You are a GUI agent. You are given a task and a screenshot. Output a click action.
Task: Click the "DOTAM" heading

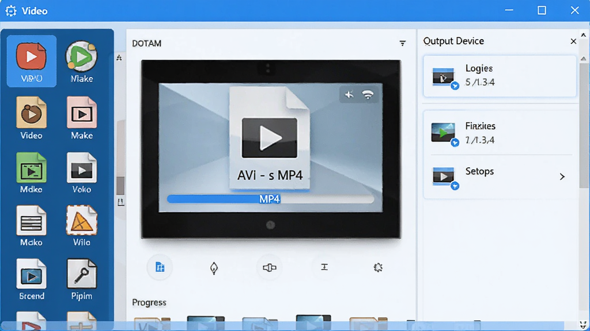(x=147, y=44)
